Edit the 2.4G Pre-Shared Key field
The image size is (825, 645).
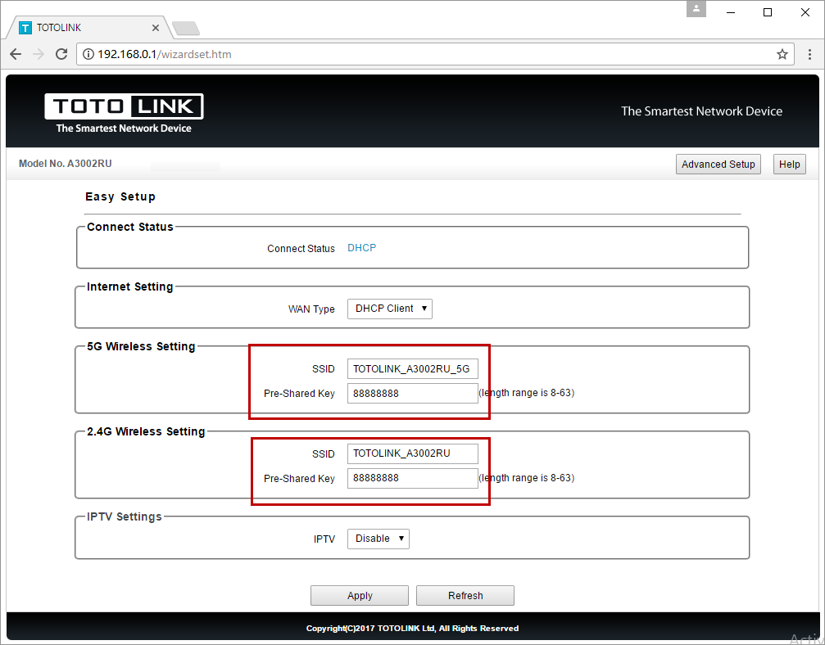(413, 478)
